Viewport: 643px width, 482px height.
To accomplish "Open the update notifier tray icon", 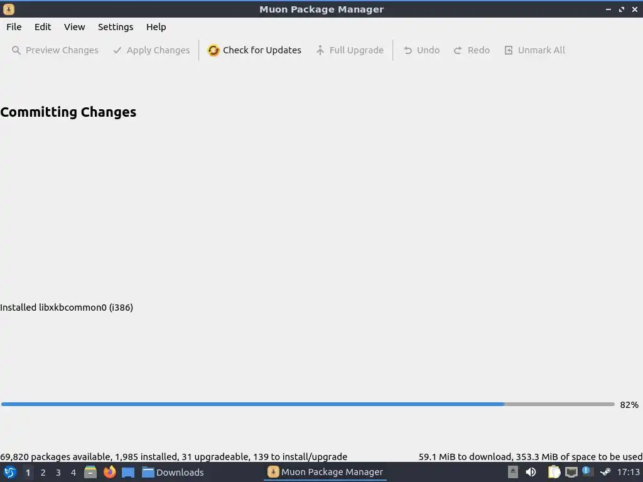I will click(588, 471).
